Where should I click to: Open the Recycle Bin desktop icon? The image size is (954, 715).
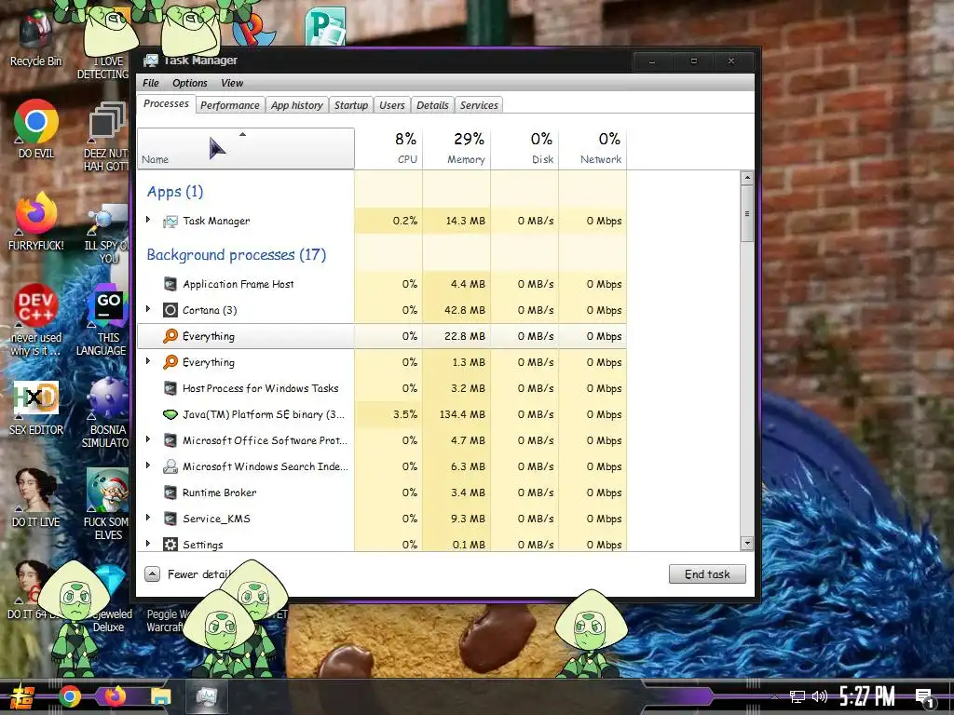[36, 29]
